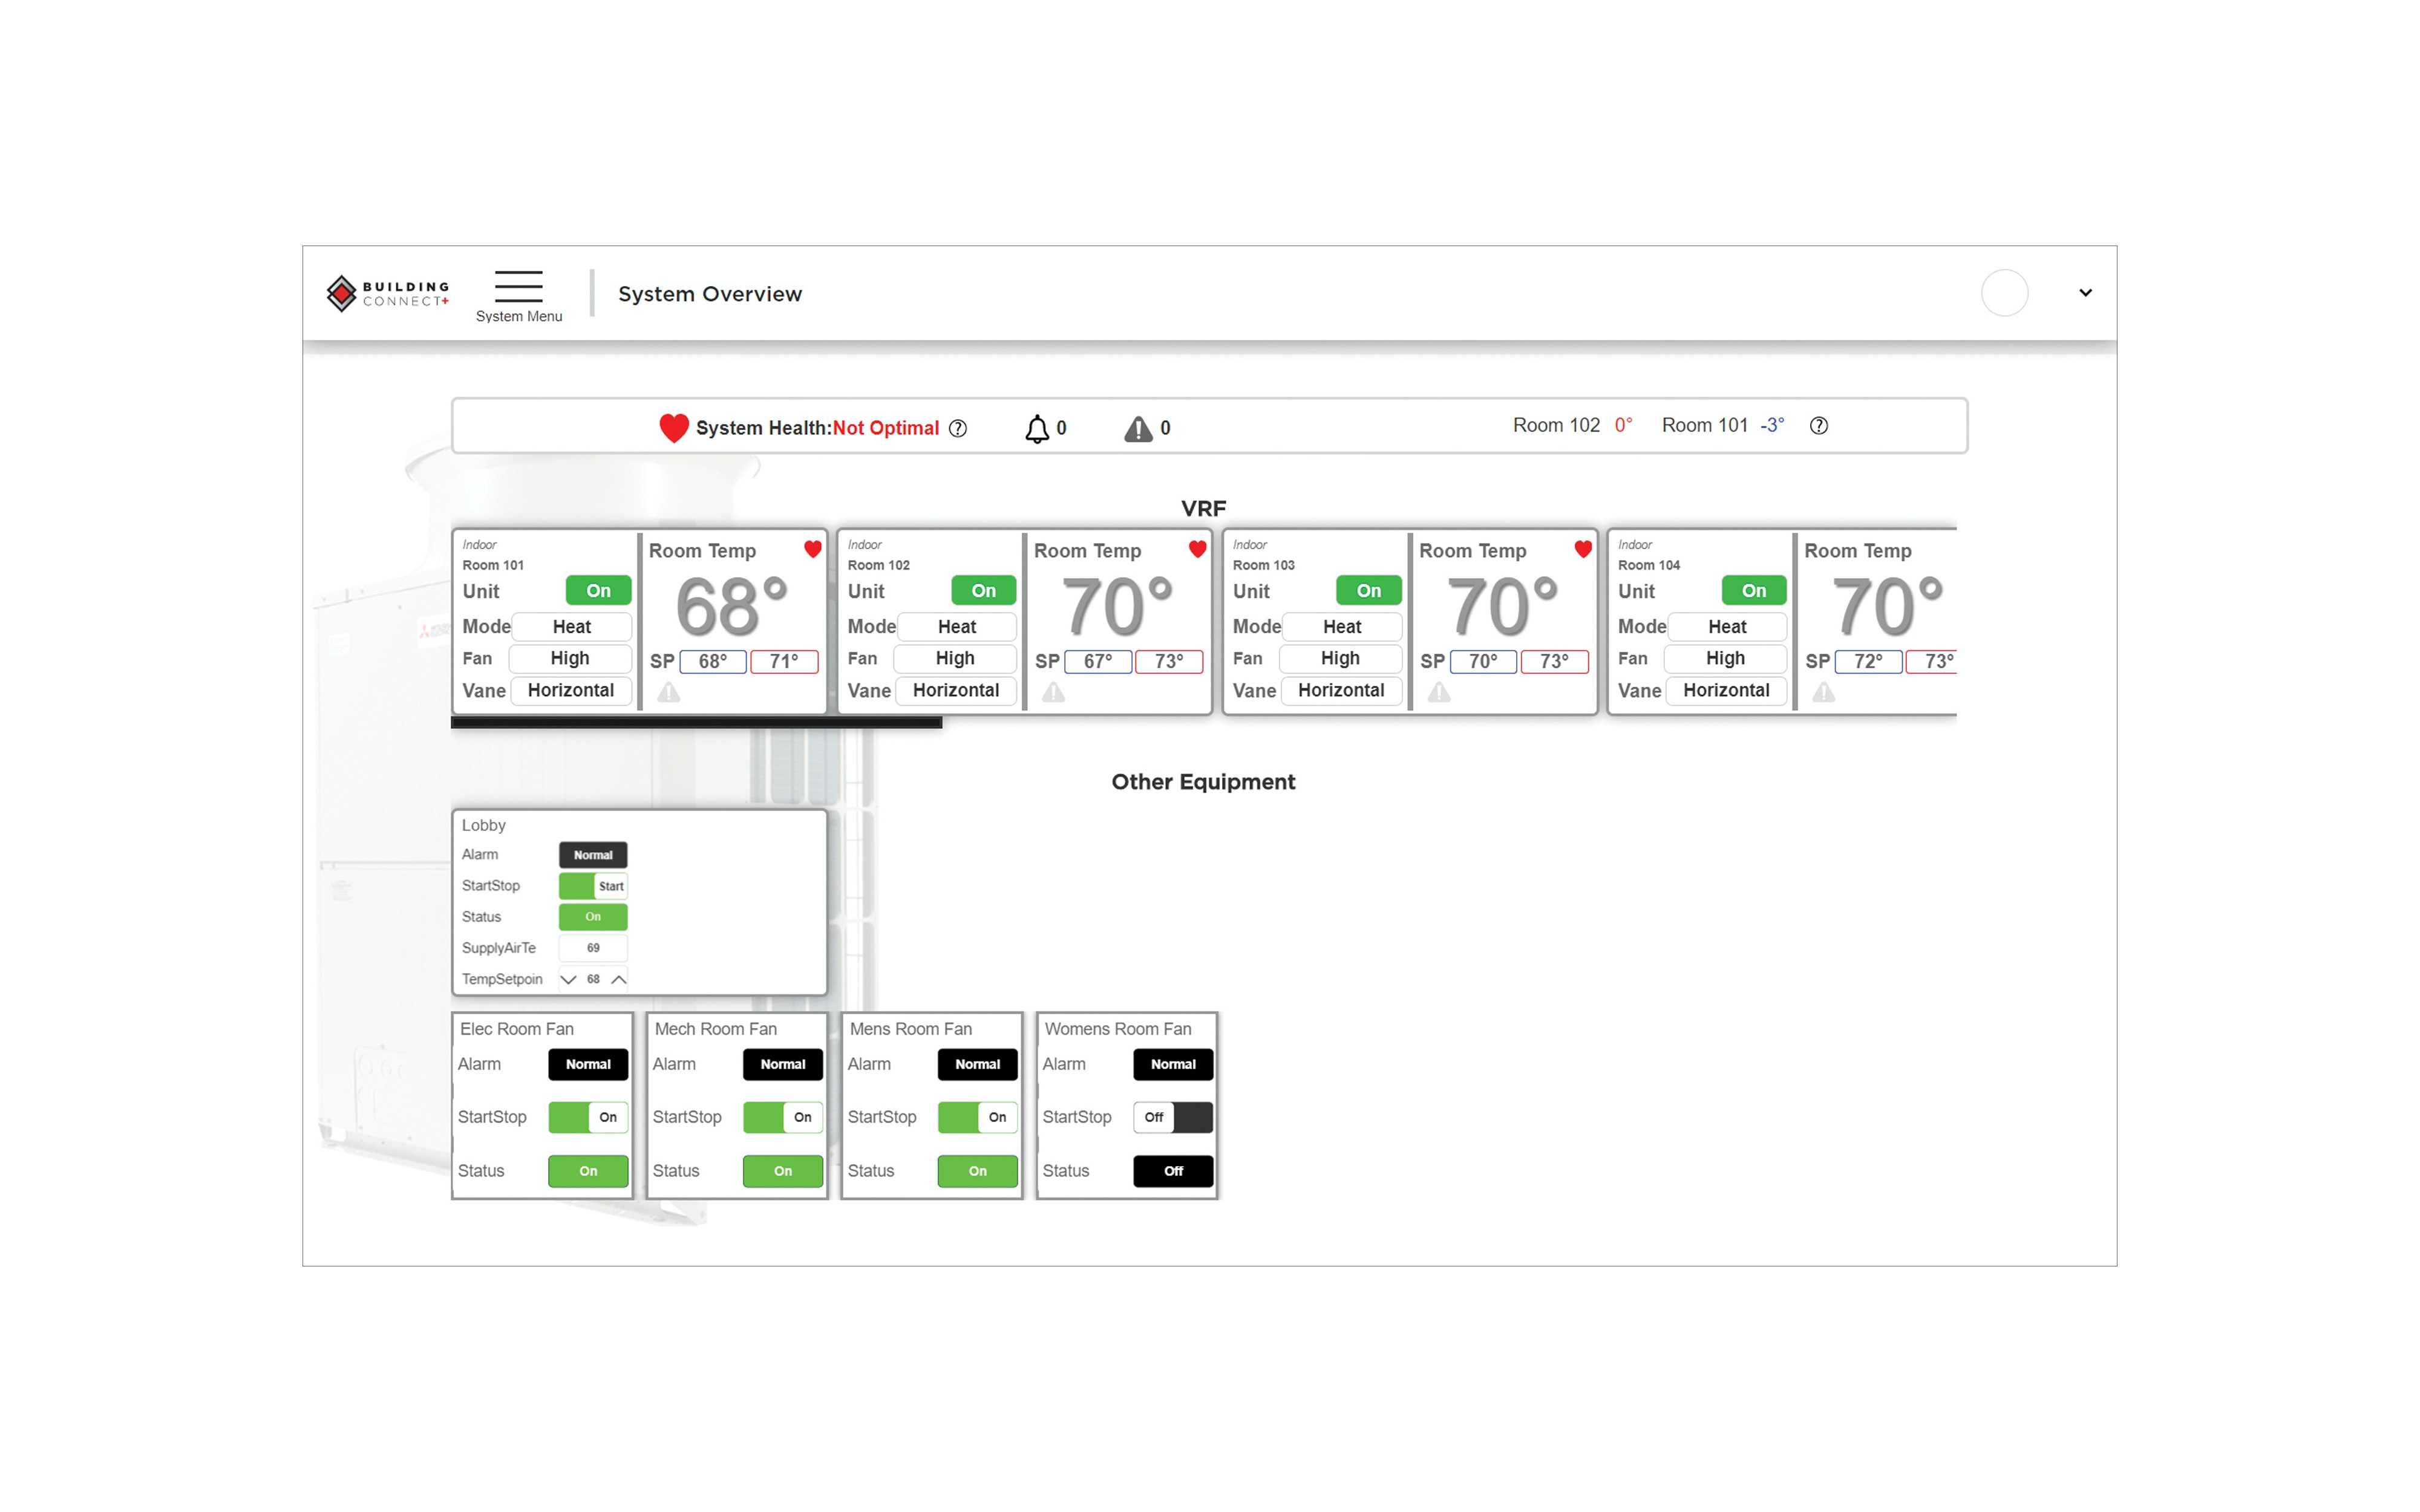Toggle the Womens Room Fan StartStop switch
Image resolution: width=2420 pixels, height=1512 pixels.
coord(1172,1117)
